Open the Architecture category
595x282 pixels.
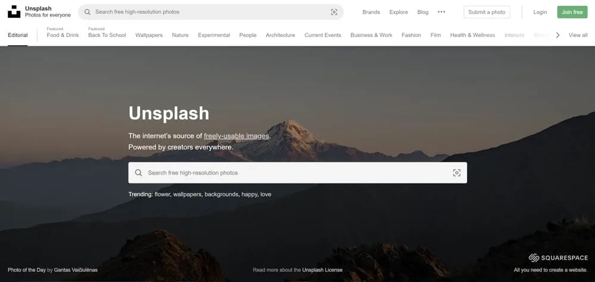pos(280,35)
